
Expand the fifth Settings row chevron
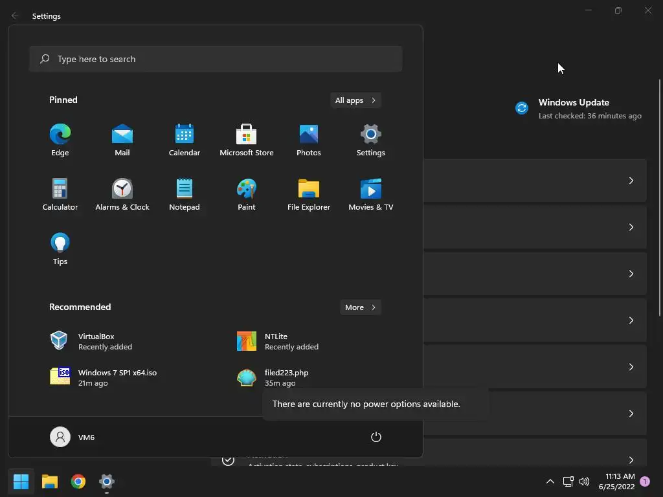(x=631, y=367)
